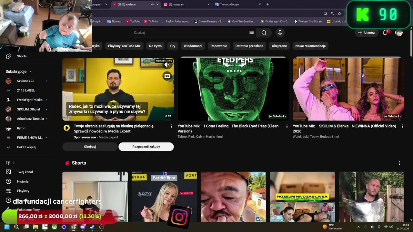Viewport: 413px width, 232px height.
Task: Select the Wiadomości filter chip
Action: pos(193,46)
